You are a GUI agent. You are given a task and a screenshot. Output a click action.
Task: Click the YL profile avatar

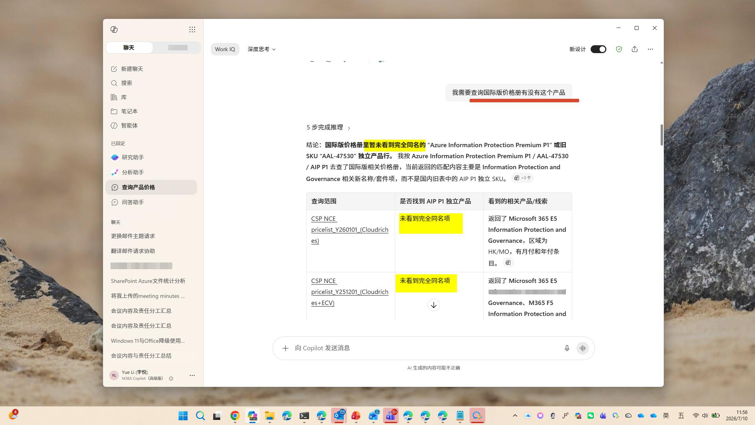[114, 375]
